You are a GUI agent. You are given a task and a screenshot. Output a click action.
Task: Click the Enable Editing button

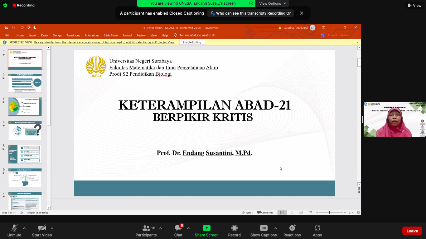(192, 42)
